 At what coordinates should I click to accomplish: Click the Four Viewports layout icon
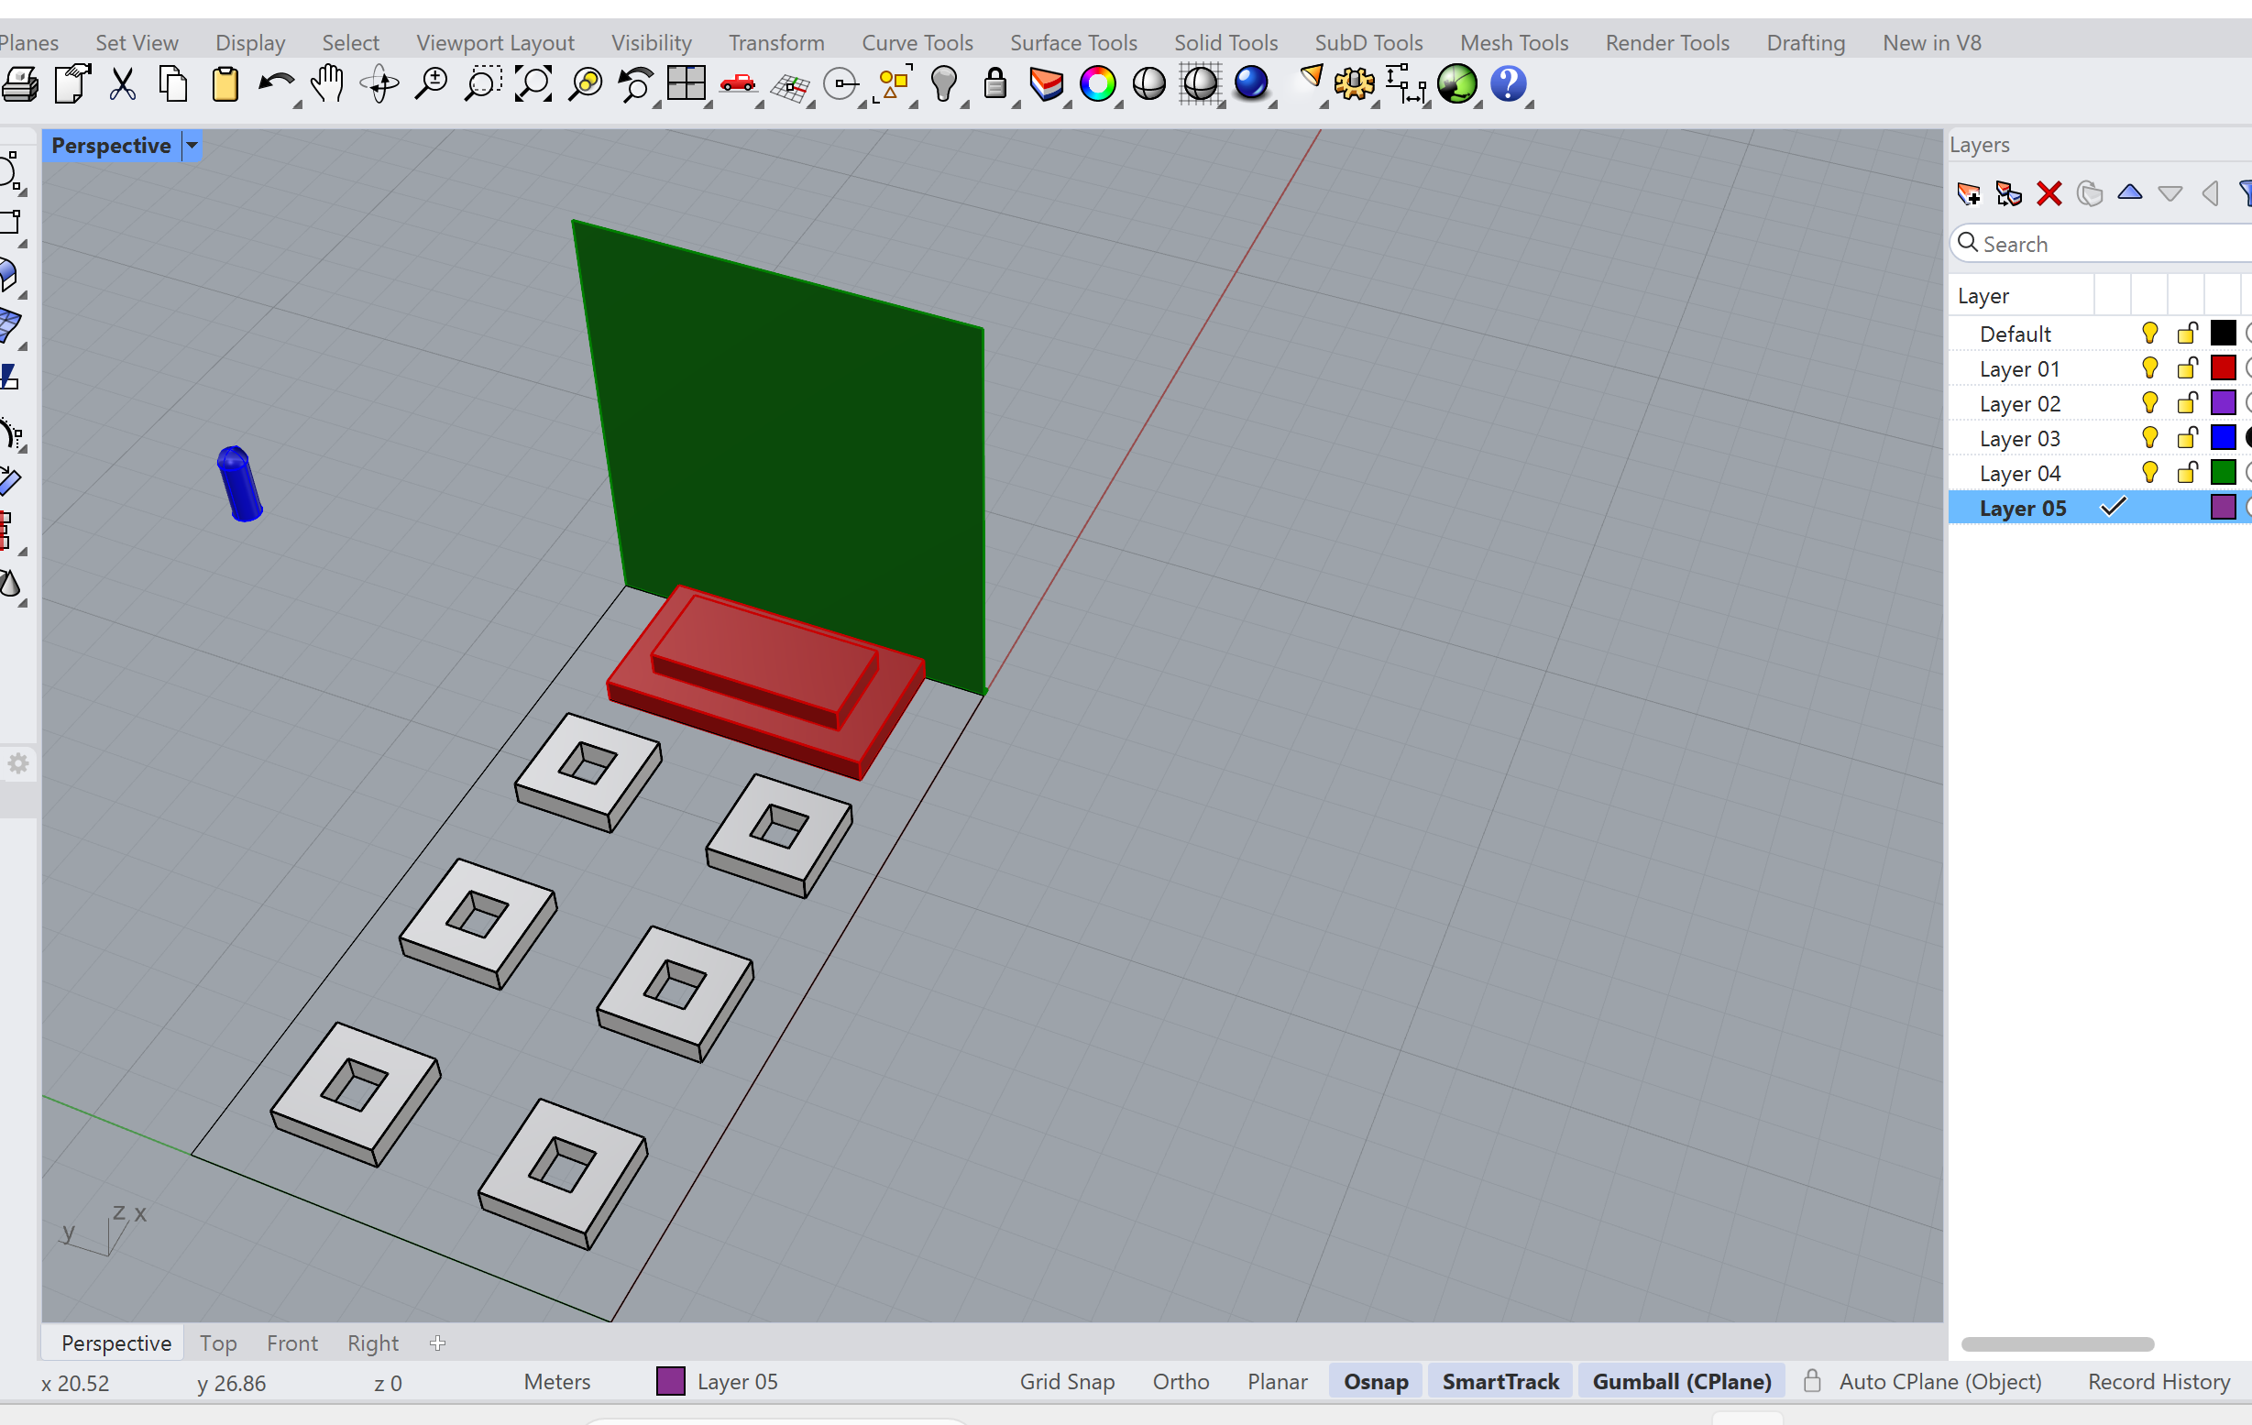click(x=687, y=83)
